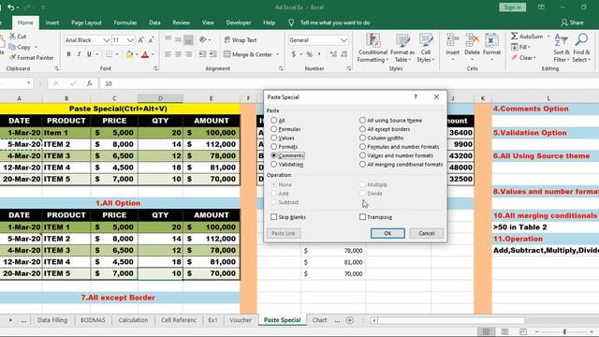
Task: Switch to the Voucher sheet tab
Action: 241,320
